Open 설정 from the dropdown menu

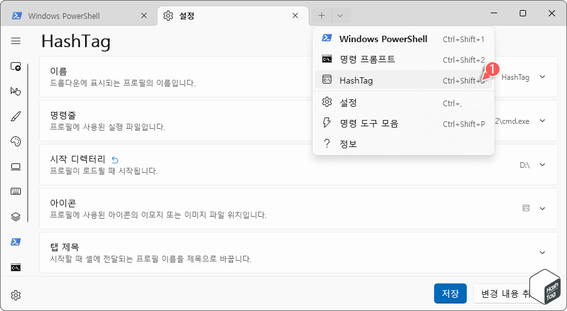click(403, 103)
